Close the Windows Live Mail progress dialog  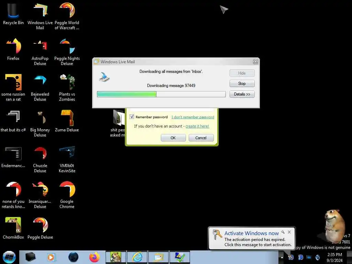click(255, 62)
